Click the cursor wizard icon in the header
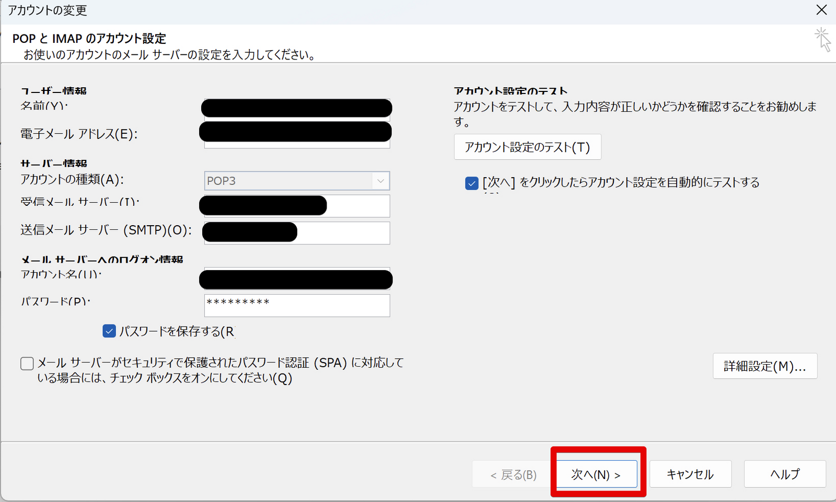 click(x=822, y=40)
